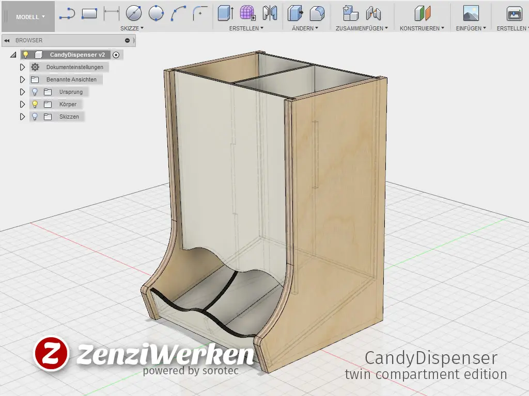Click the folder icon next to Körper
The width and height of the screenshot is (529, 396).
tap(48, 104)
